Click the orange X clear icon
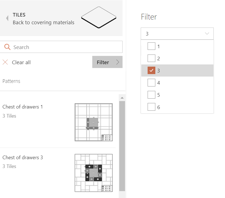 [x=5, y=62]
